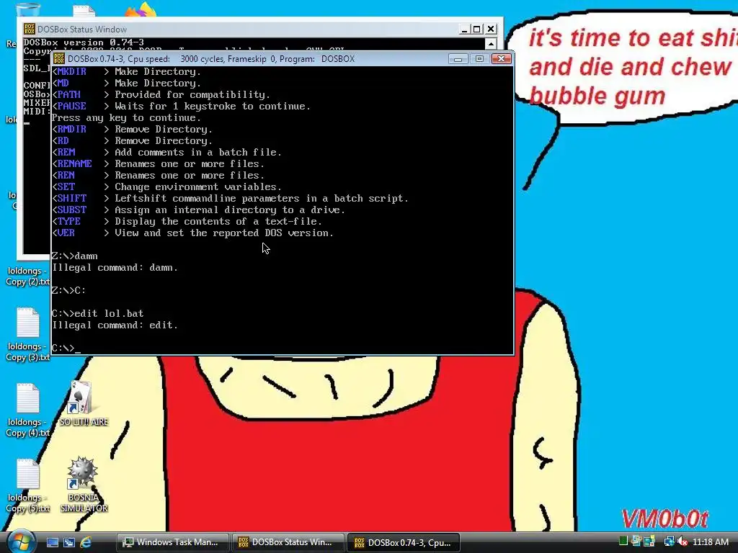The height and width of the screenshot is (553, 738).
Task: Click the 'Illegal command: edit.' line
Action: tap(115, 325)
